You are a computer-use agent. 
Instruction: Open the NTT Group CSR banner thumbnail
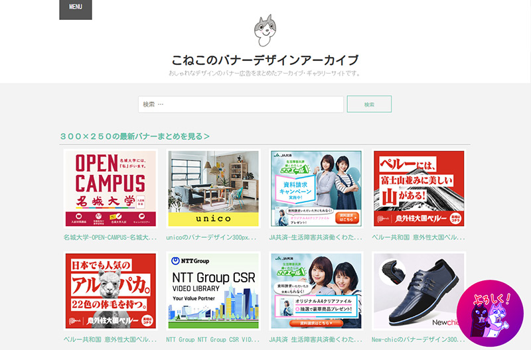point(213,291)
